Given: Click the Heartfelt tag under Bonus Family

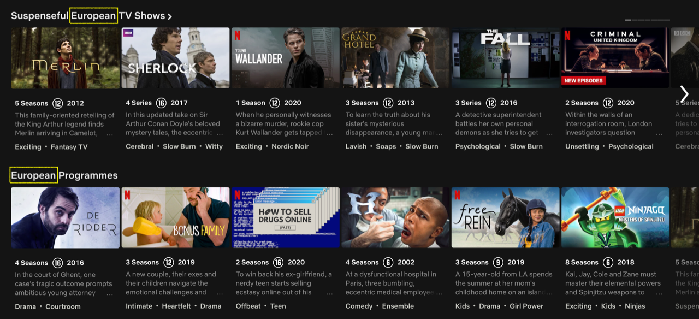Looking at the screenshot, I should click(x=176, y=306).
